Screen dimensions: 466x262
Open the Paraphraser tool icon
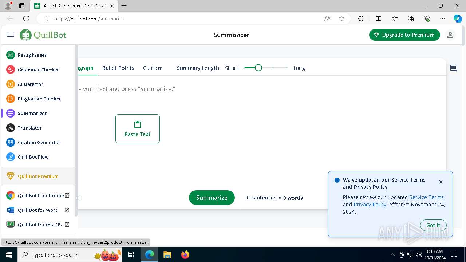(11, 55)
